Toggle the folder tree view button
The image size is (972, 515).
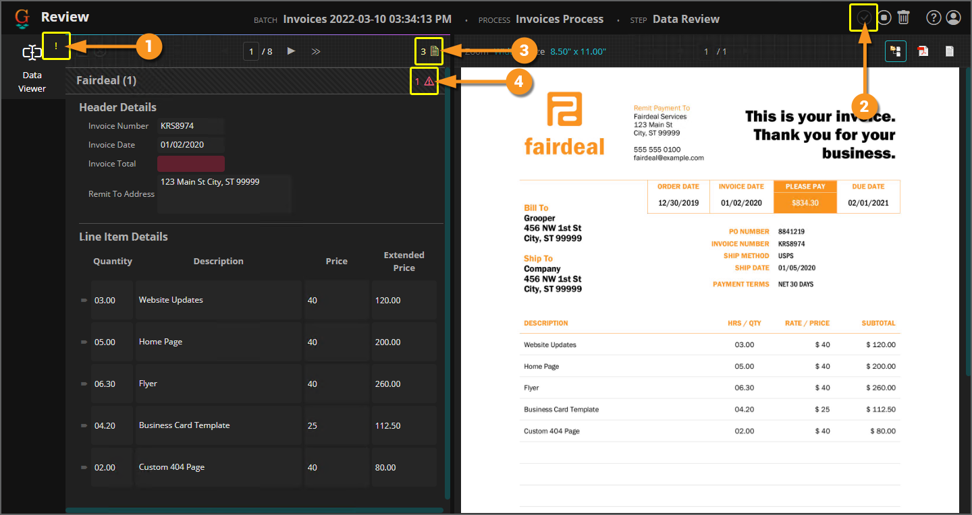pos(896,51)
